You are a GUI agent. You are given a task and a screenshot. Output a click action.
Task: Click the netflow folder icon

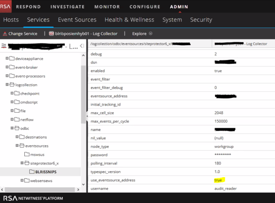pos(17,119)
